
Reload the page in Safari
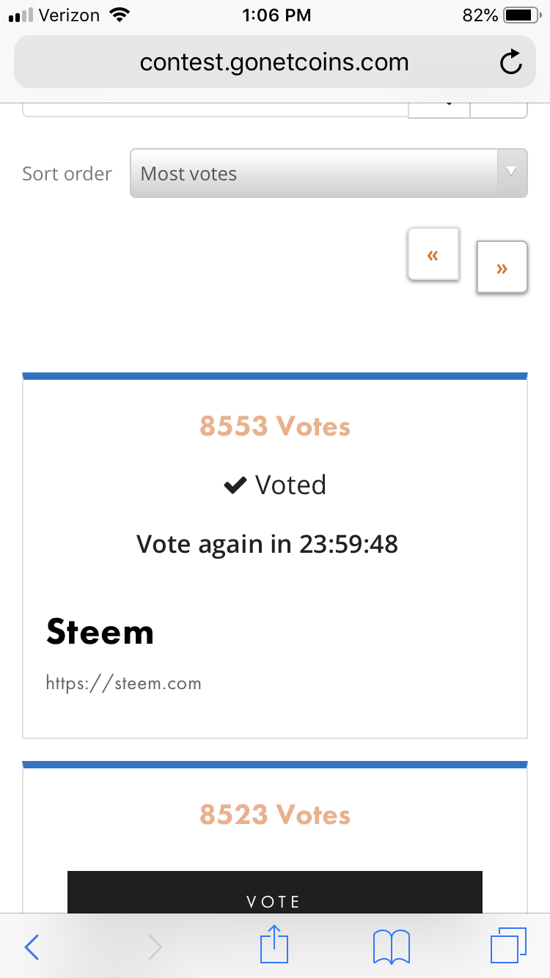click(510, 63)
